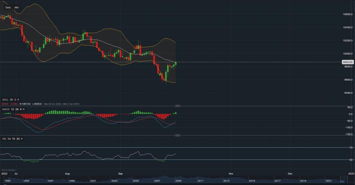Click the 10600.0 level on the price axis
355x185 pixels.
[x=347, y=15]
